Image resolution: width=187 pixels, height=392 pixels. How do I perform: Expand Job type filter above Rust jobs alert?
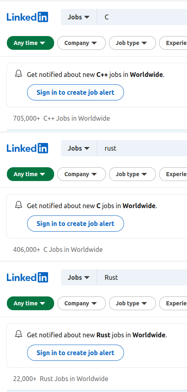pos(132,303)
